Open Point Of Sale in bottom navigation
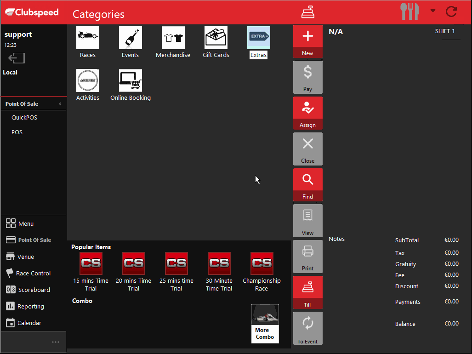472x354 pixels. 28,240
